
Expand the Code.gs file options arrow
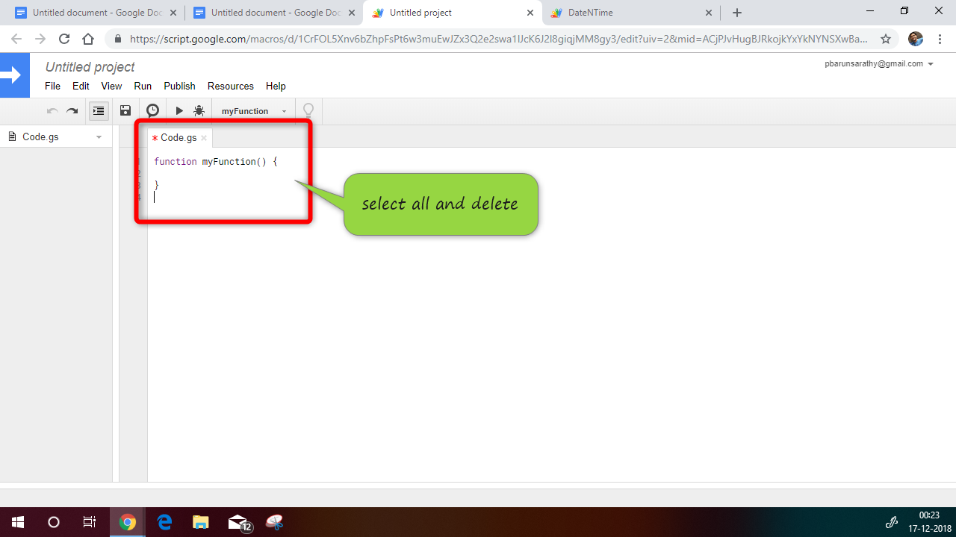(99, 137)
